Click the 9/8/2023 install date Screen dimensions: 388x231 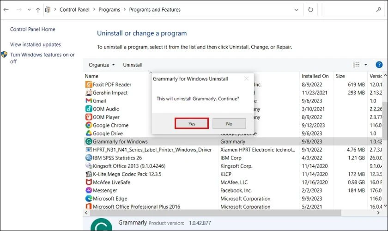(x=312, y=141)
